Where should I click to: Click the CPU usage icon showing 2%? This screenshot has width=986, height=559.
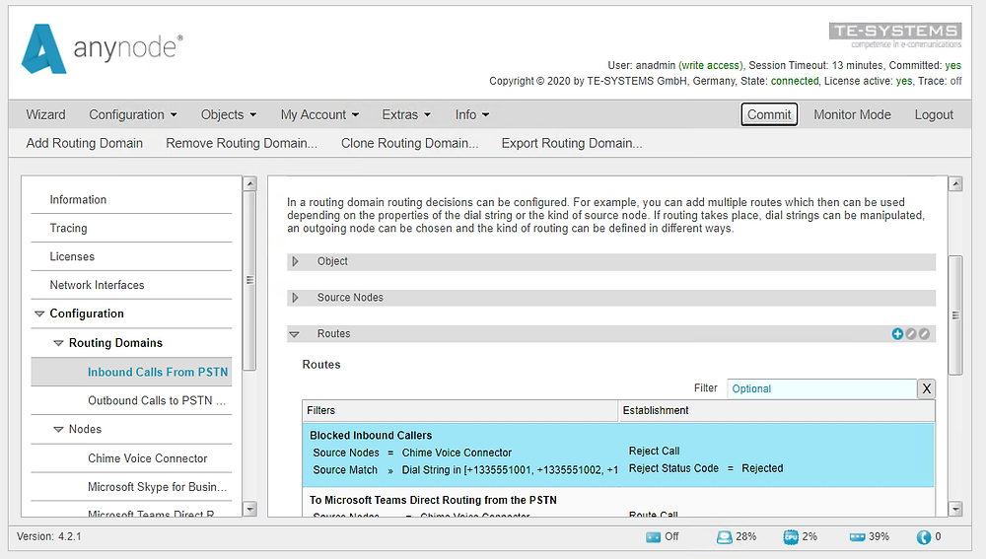[791, 537]
